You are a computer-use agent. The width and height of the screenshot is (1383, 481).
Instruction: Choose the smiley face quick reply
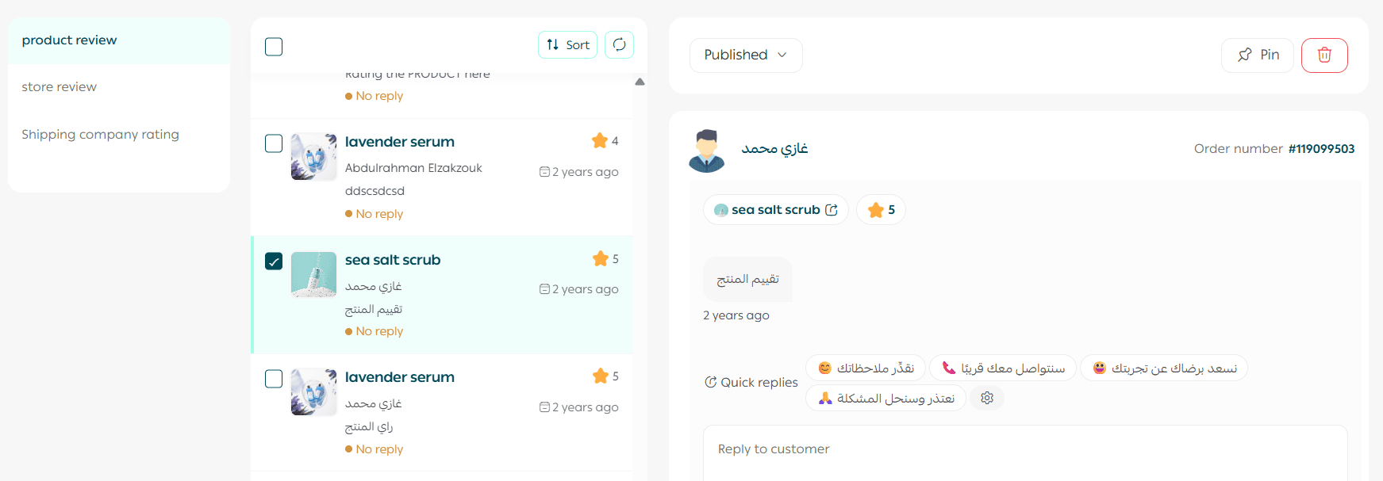[x=865, y=368]
